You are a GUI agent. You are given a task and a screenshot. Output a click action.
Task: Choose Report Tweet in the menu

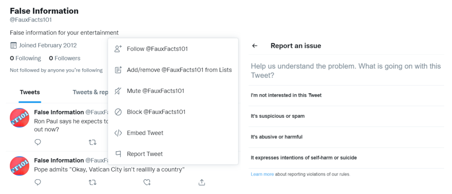[145, 154]
